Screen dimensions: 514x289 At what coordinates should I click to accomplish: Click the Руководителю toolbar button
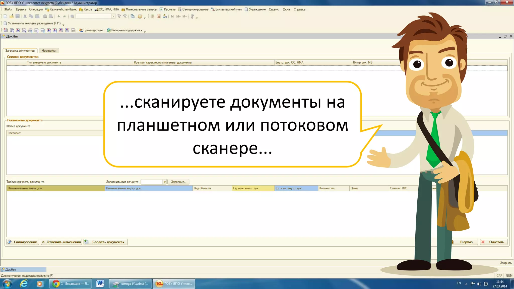pos(91,30)
